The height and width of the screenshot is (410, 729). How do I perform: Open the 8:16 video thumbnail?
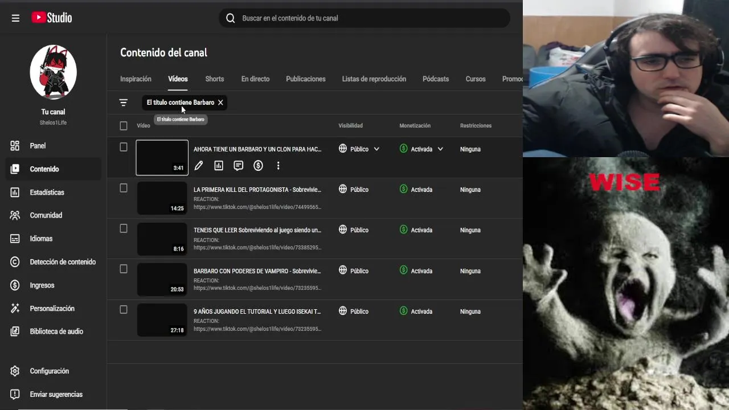pyautogui.click(x=162, y=239)
